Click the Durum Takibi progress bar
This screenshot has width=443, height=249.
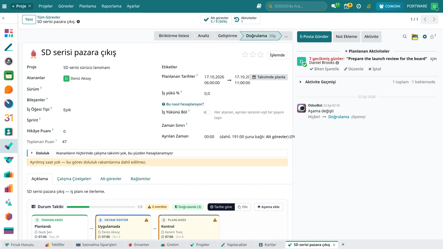[101, 207]
